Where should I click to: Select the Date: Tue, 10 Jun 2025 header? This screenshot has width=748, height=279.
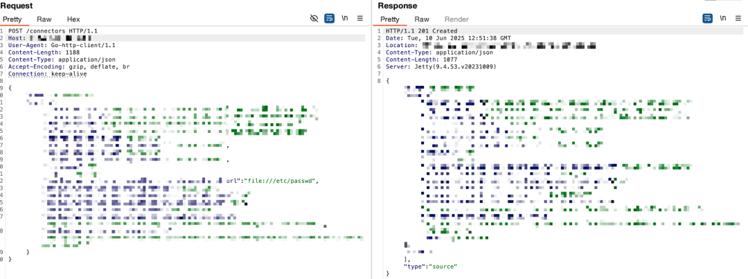click(x=449, y=37)
